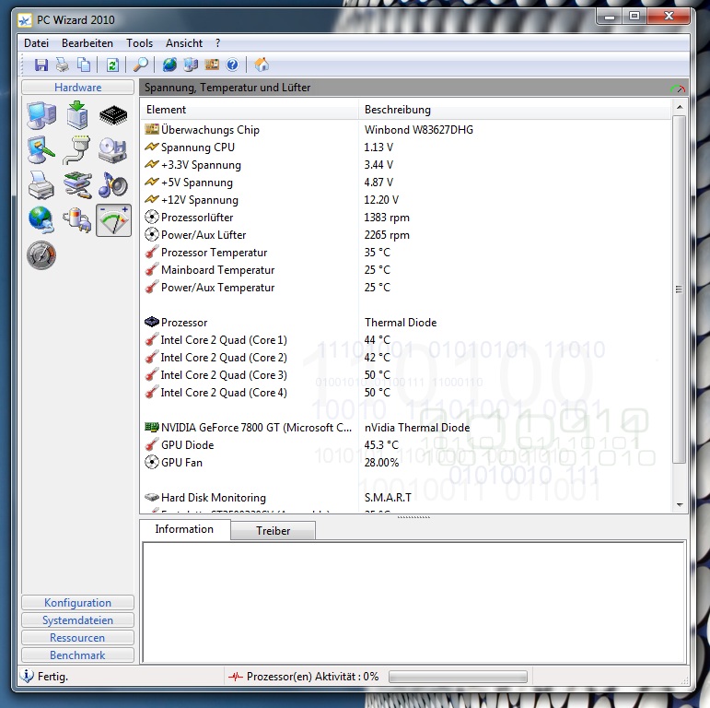Select the Prozessorlüfter row
The image size is (710, 708).
[x=406, y=218]
